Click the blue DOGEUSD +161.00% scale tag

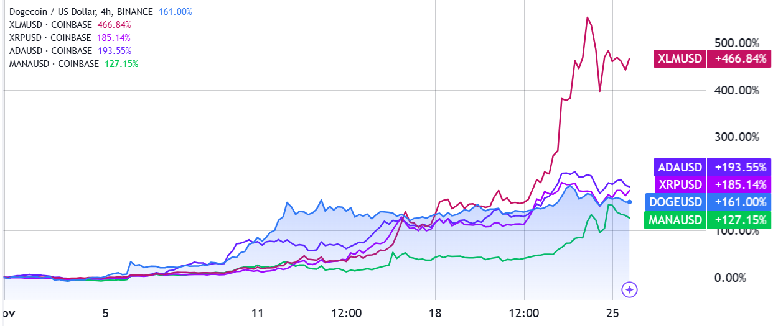(x=708, y=202)
